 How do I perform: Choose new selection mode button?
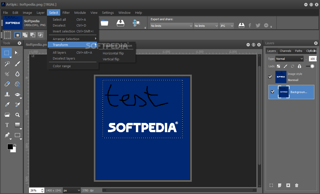pyautogui.click(x=17, y=35)
